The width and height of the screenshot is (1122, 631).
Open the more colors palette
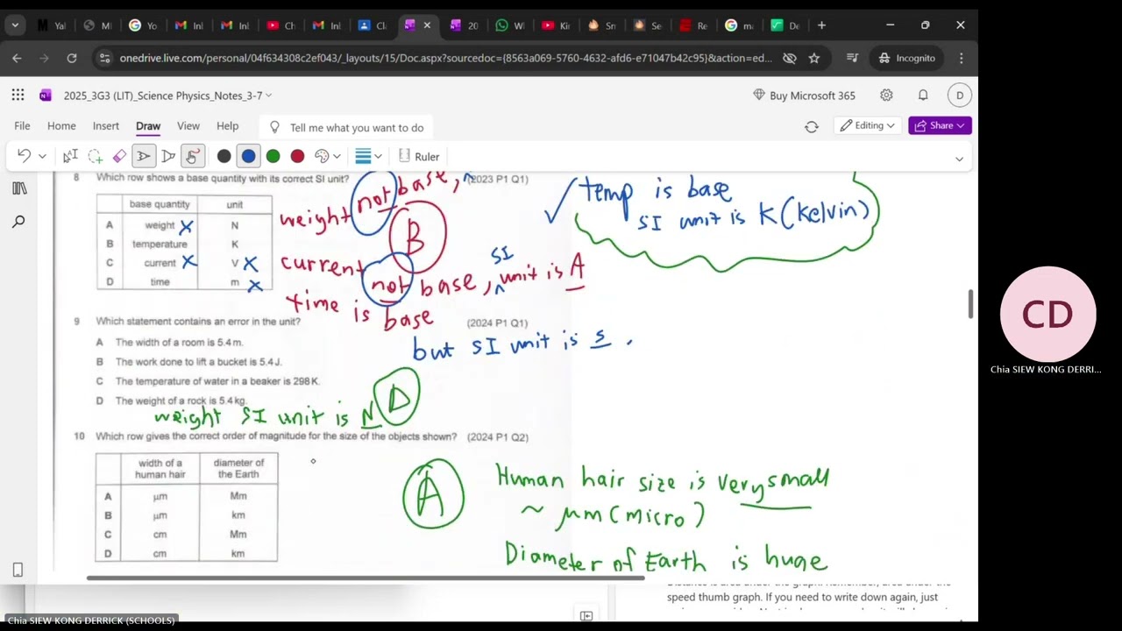(327, 156)
